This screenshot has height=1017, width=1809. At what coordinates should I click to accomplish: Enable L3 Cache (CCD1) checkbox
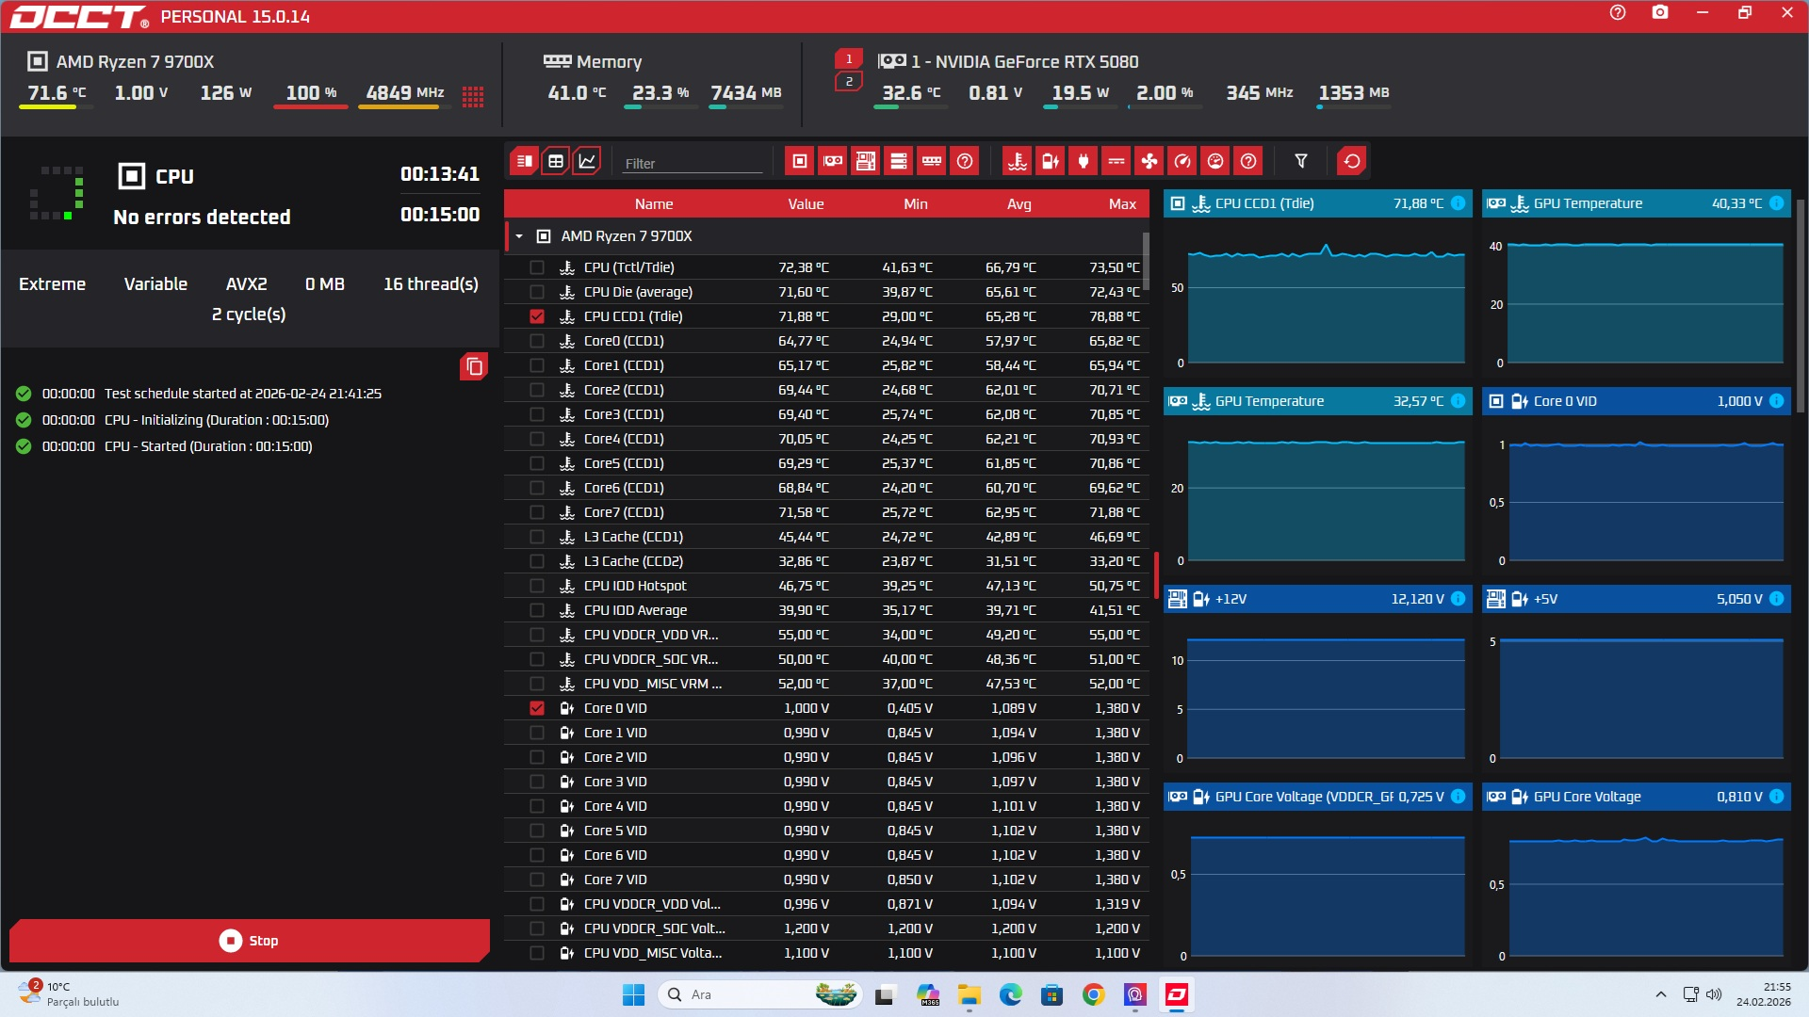tap(537, 537)
